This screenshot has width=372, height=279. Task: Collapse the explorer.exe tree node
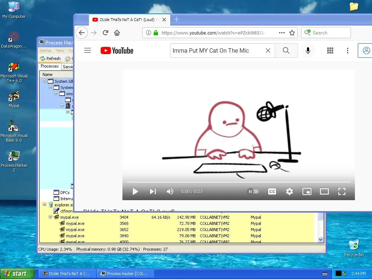[44, 204]
